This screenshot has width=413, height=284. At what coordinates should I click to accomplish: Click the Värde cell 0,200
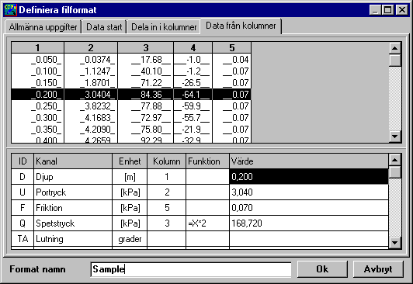point(309,177)
